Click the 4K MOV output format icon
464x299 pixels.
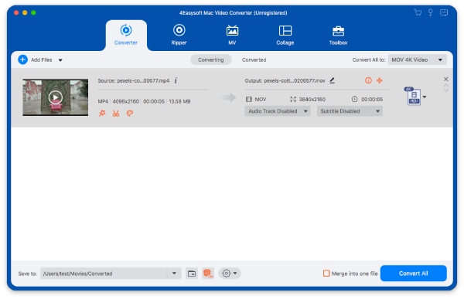point(413,96)
